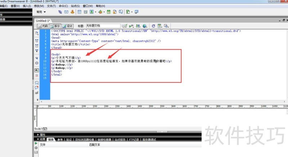Open the View Options menu icon
Screen dimensions: 288x157
point(159,26)
